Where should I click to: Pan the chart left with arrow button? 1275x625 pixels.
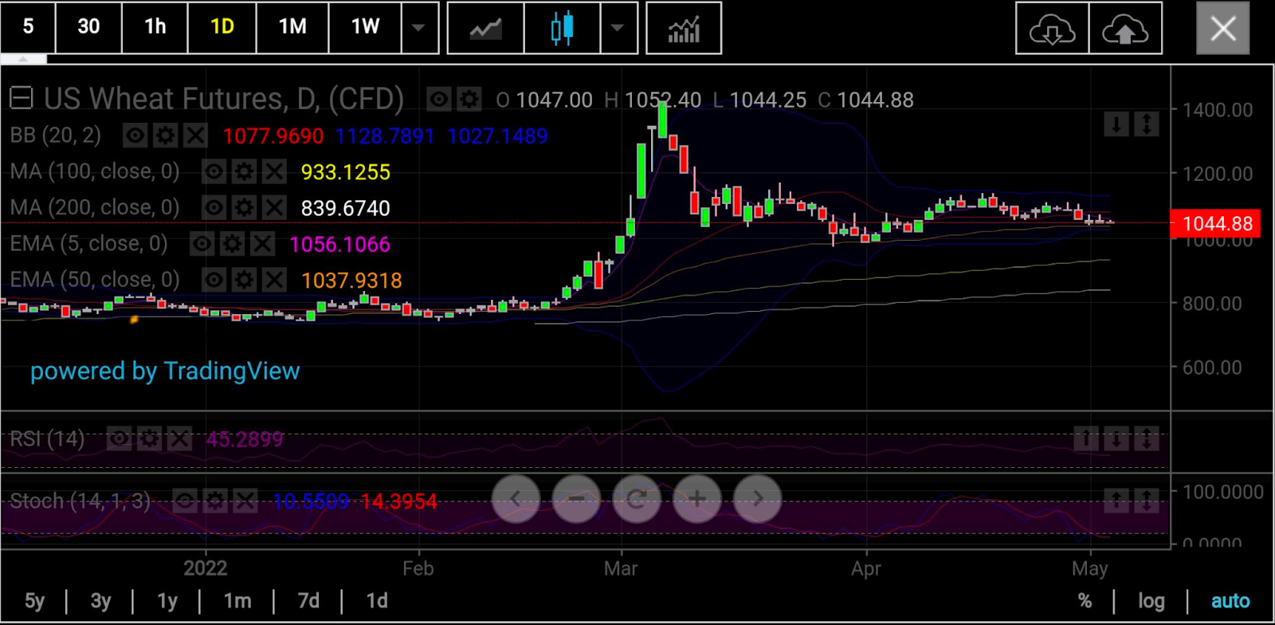[x=516, y=499]
